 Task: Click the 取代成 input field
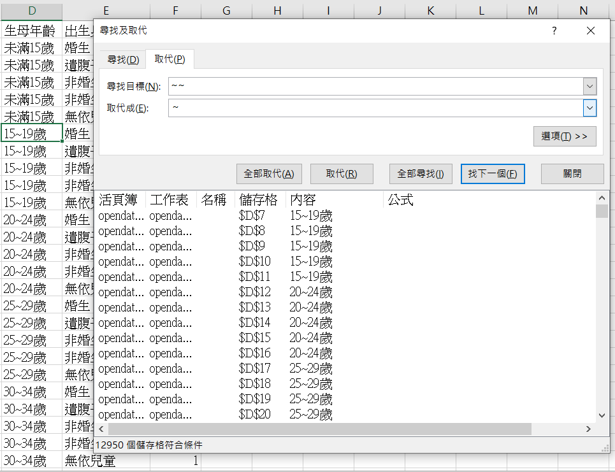pos(375,108)
